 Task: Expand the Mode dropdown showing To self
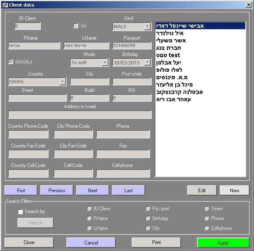(105, 62)
